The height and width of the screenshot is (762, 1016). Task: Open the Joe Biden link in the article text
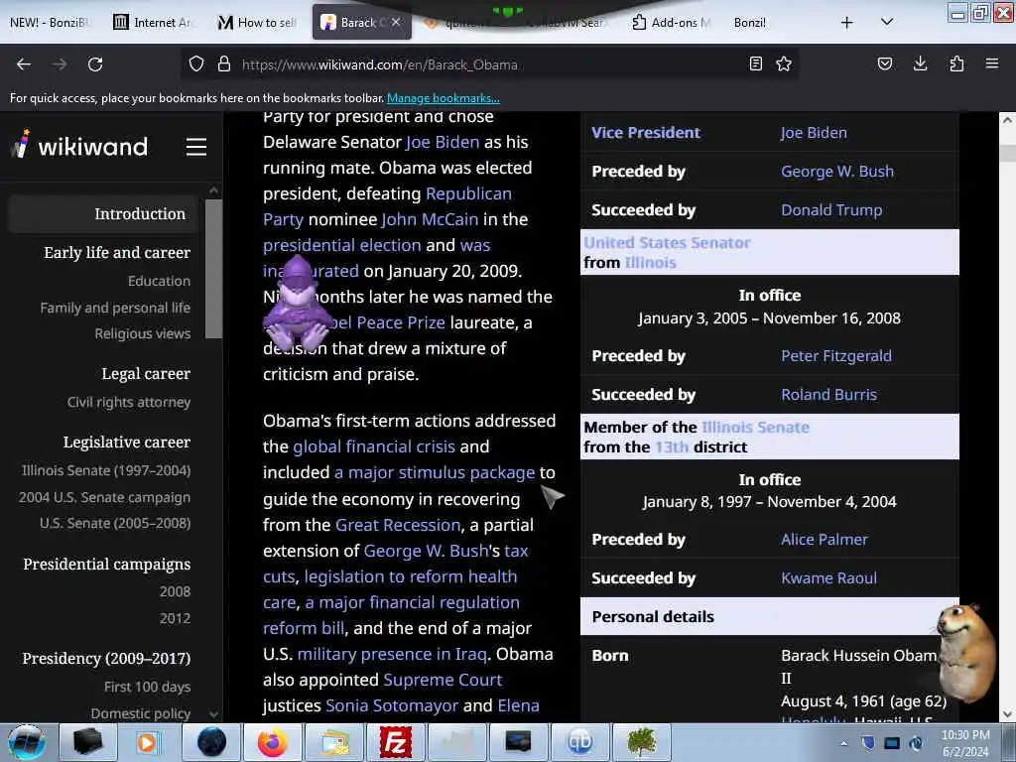pos(443,142)
